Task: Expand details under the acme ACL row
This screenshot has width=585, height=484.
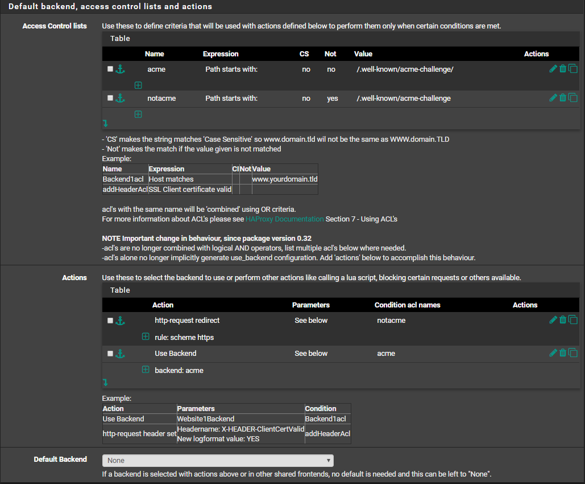Action: coord(138,85)
